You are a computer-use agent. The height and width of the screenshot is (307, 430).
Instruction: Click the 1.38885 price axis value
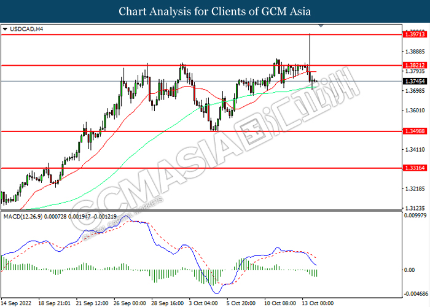[x=415, y=52]
